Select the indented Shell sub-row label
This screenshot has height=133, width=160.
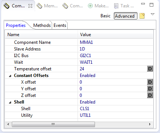click(25, 109)
